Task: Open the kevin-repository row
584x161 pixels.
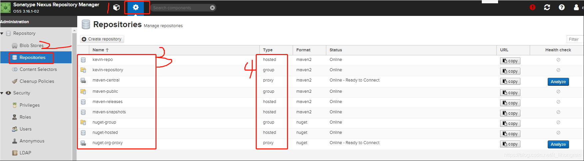Action: (330, 70)
